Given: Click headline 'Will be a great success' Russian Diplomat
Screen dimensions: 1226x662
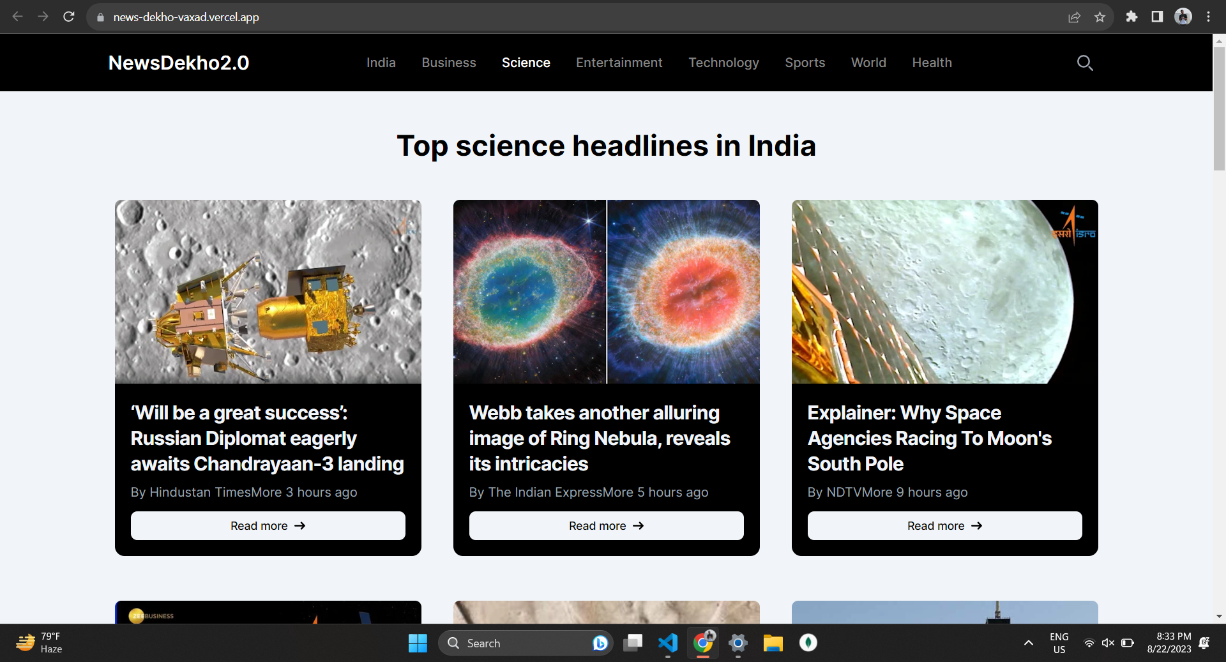Looking at the screenshot, I should click(x=268, y=438).
